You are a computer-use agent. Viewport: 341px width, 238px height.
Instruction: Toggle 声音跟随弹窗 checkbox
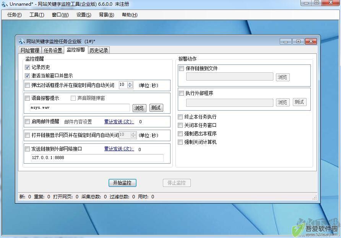tap(73, 98)
